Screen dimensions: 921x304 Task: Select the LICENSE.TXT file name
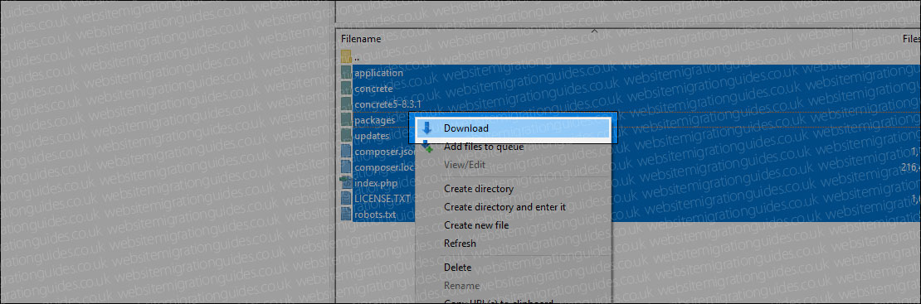click(x=383, y=198)
